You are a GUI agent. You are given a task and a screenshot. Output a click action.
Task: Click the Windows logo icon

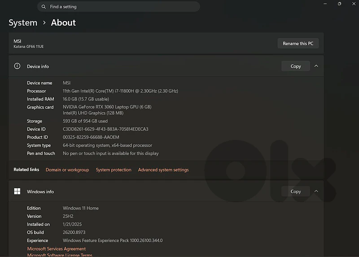click(x=17, y=192)
